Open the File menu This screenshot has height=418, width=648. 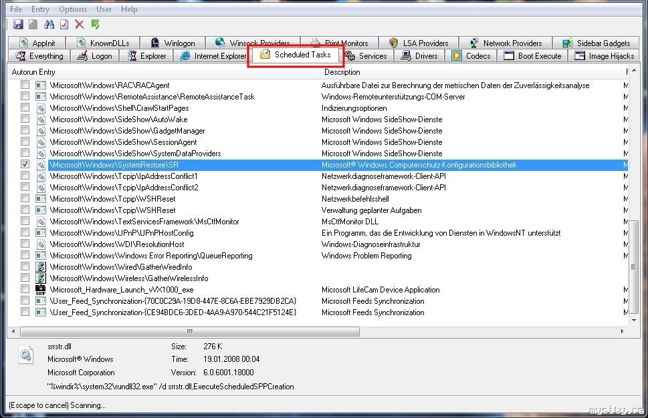pyautogui.click(x=15, y=9)
